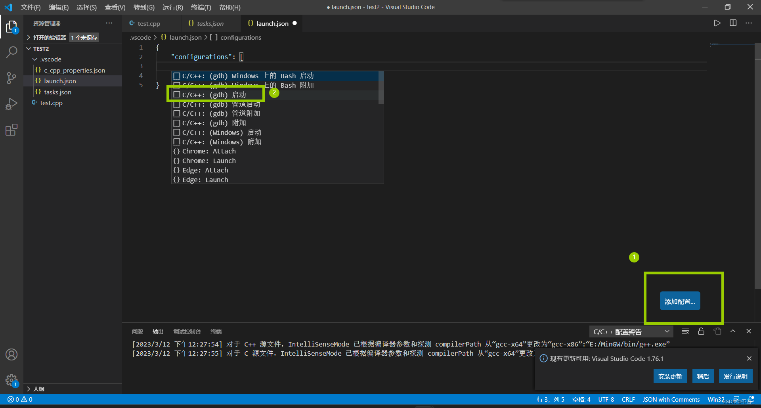
Task: Switch to the 终端 panel tab
Action: 216,331
